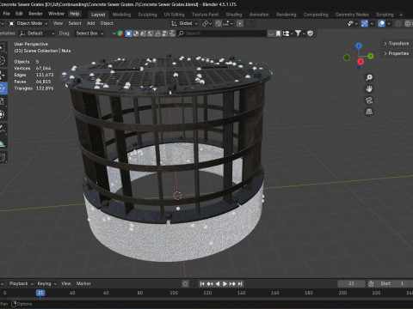The width and height of the screenshot is (413, 309).
Task: Open the Help menu
Action: tap(74, 14)
